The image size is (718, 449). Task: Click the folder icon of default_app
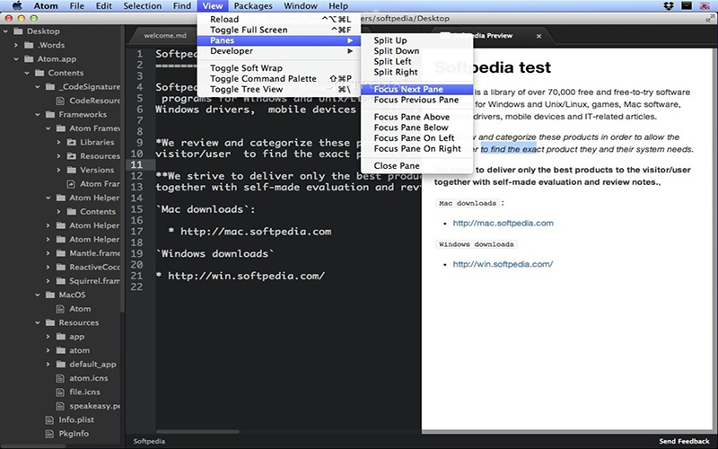tap(61, 365)
